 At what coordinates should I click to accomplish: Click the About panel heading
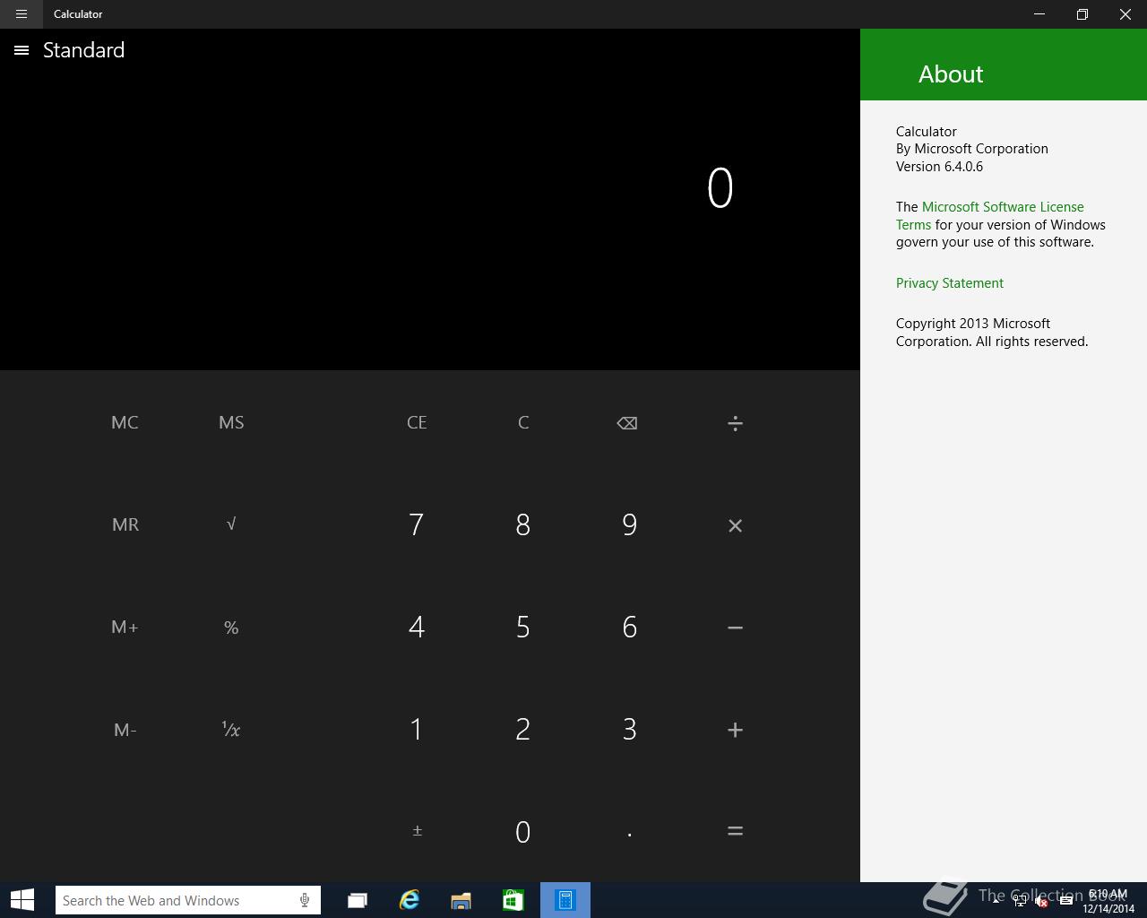tap(951, 74)
